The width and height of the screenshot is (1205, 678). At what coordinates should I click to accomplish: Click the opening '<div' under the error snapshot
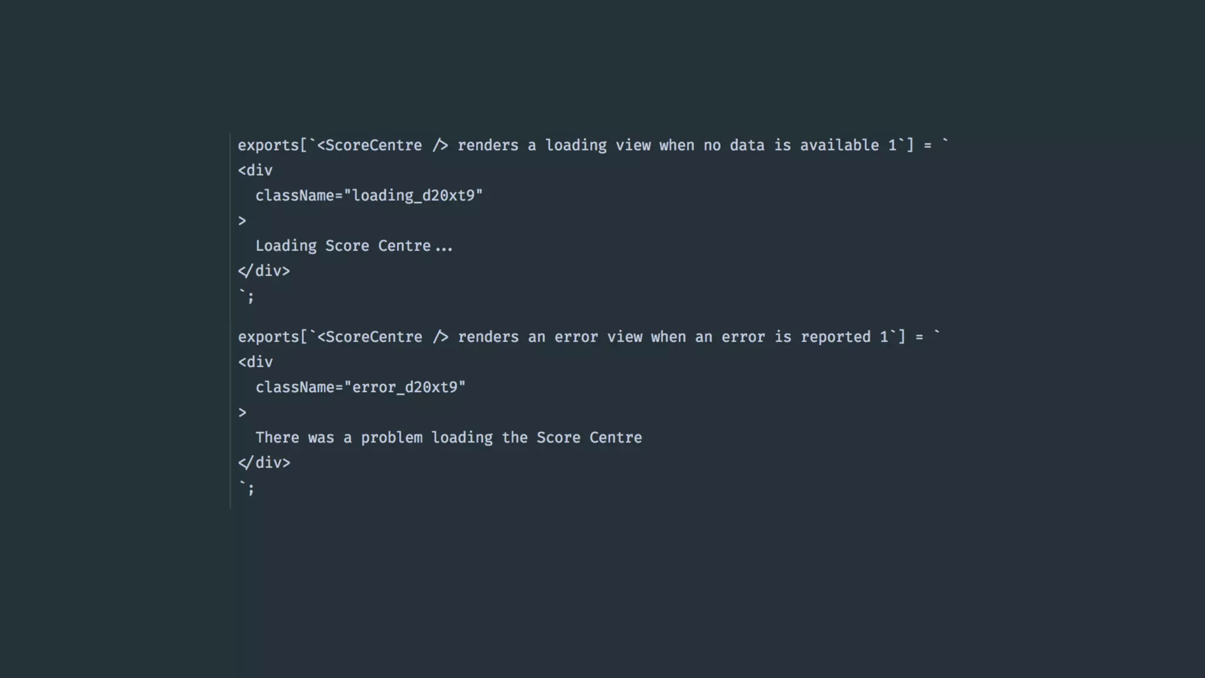click(x=255, y=362)
